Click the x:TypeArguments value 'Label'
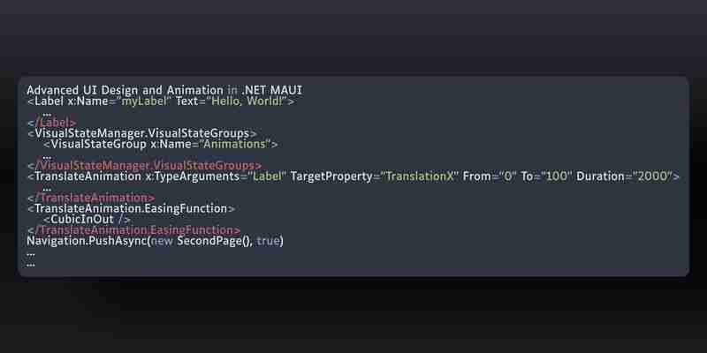The height and width of the screenshot is (353, 707). (268, 176)
